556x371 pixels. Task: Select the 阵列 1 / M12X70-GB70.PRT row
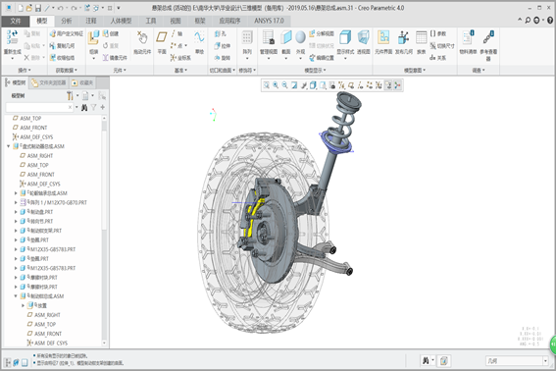point(54,203)
